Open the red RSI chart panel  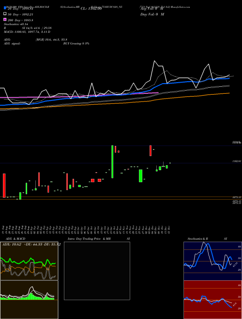tap(212, 300)
